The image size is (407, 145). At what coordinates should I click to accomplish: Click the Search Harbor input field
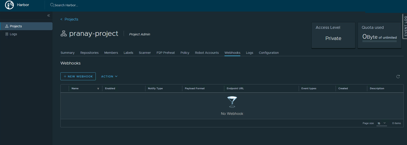[x=66, y=5]
